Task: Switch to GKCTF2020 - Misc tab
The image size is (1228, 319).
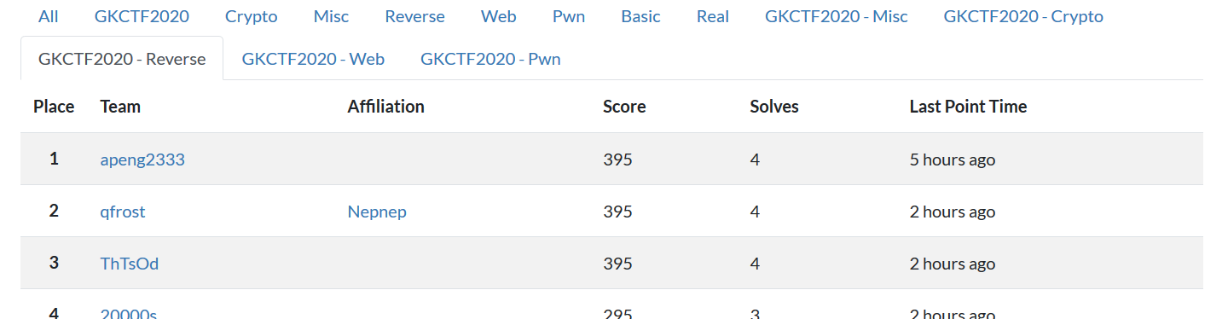Action: (x=837, y=16)
